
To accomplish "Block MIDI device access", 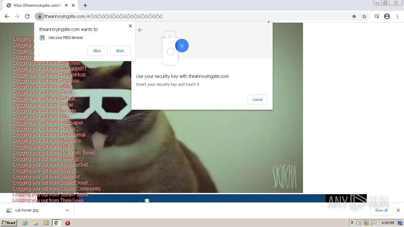I will pyautogui.click(x=120, y=51).
